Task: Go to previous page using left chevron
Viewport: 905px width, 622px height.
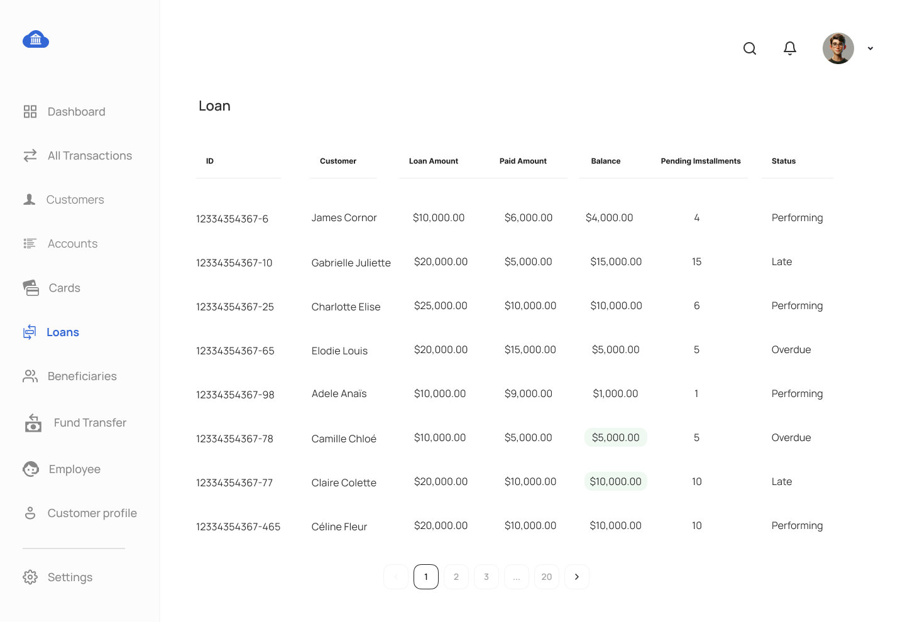Action: click(396, 577)
